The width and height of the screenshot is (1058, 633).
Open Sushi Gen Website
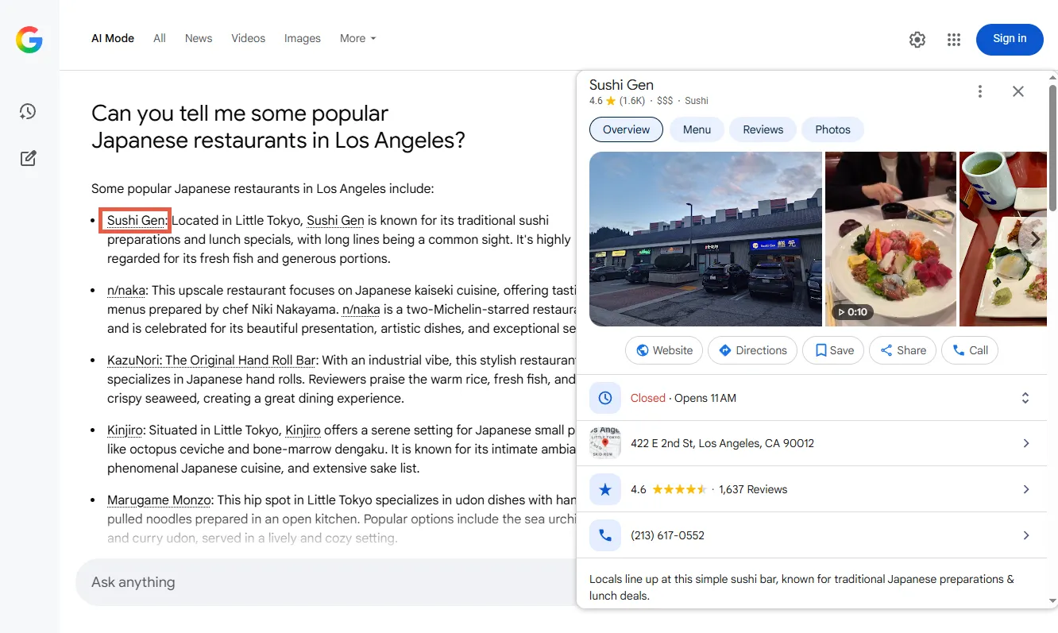[664, 350]
